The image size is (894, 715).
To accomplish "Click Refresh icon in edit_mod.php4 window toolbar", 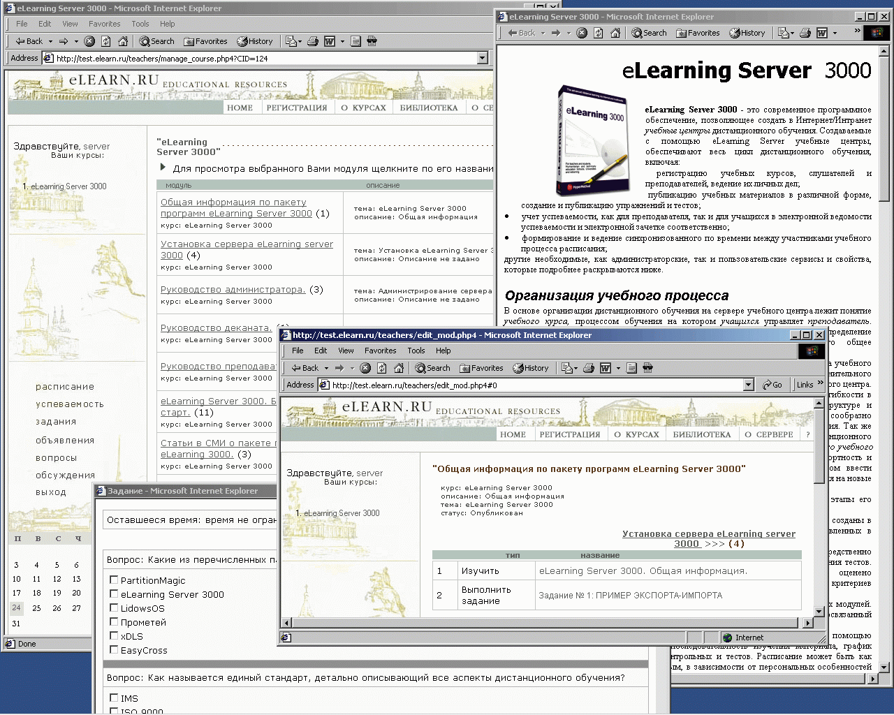I will pos(382,368).
